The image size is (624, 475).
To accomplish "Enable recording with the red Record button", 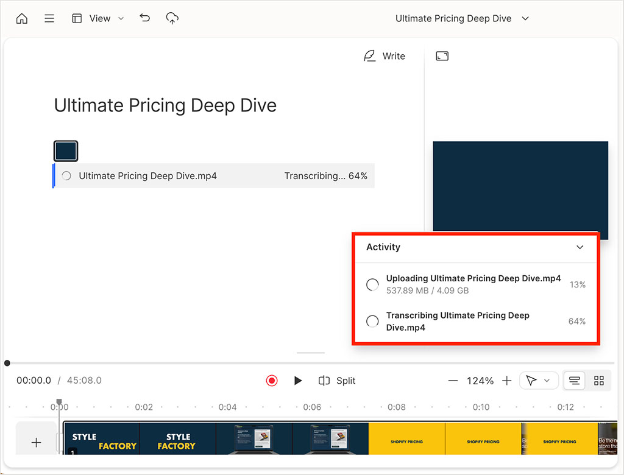I will tap(271, 380).
